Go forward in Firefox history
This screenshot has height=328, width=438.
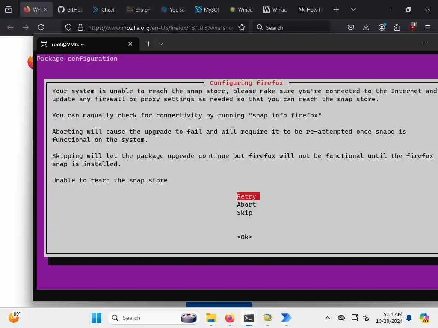pyautogui.click(x=26, y=27)
